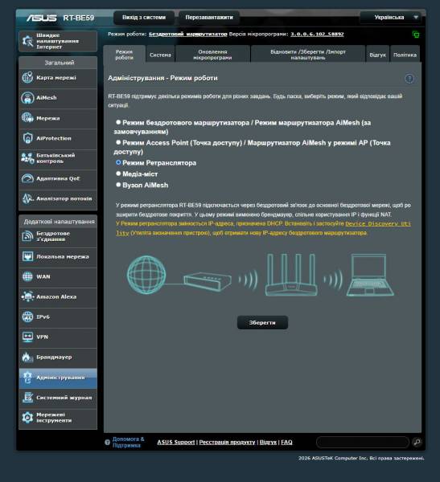Open the Мережеві інструменти tools icon

pyautogui.click(x=27, y=418)
